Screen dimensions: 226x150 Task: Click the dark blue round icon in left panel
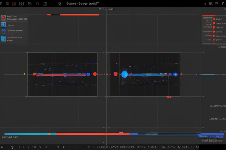click(3, 31)
